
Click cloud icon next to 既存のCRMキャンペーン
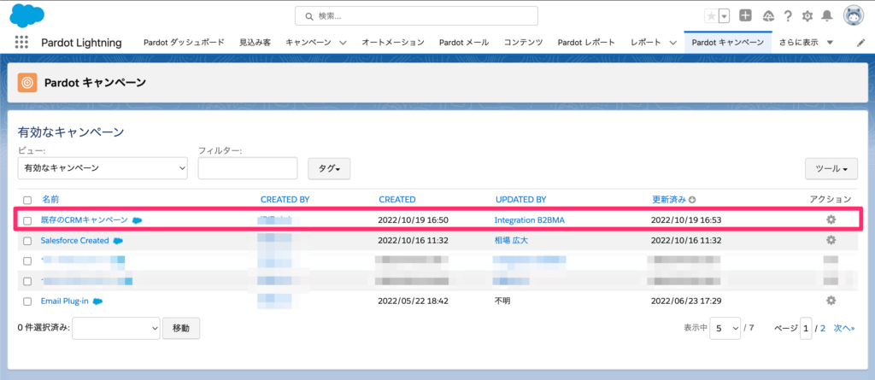[x=137, y=220]
